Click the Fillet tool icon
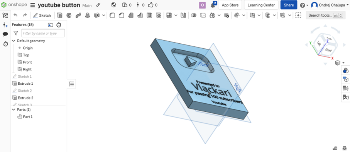350x152 pixels. click(112, 15)
